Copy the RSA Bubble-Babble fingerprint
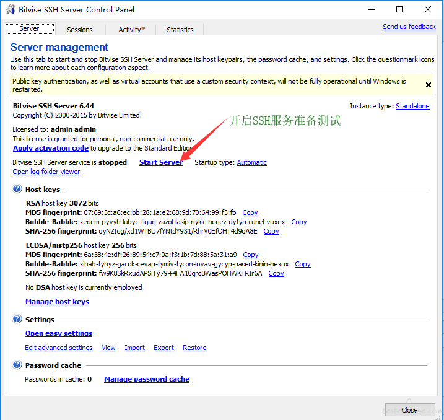The height and width of the screenshot is (420, 444). coord(299,222)
